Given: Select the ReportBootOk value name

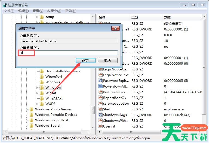Looking at the screenshot, I should 115,98.
